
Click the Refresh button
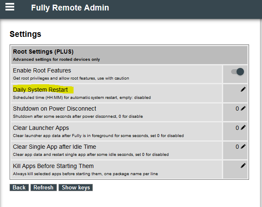click(43, 187)
